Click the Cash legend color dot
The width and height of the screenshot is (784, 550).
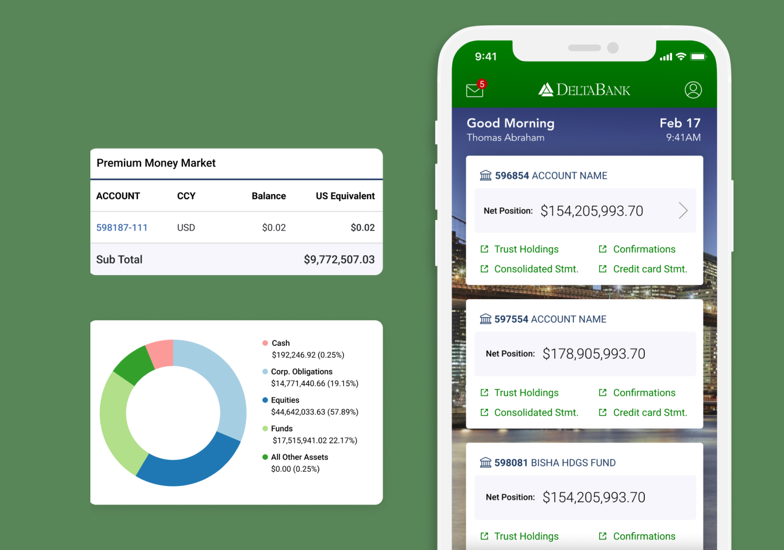[265, 343]
